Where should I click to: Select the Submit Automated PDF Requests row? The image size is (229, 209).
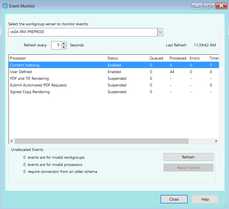click(x=56, y=85)
